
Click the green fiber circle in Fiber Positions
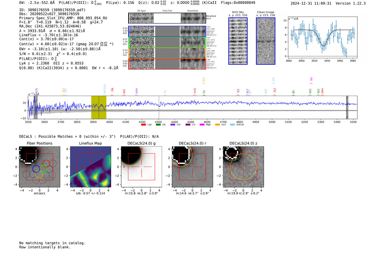pos(43,169)
